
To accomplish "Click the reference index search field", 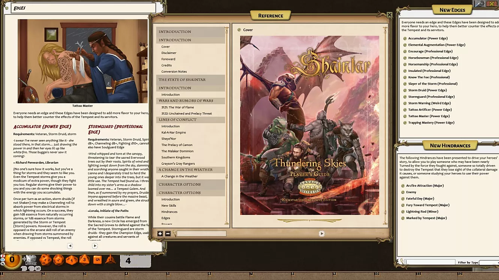I will [x=201, y=234].
